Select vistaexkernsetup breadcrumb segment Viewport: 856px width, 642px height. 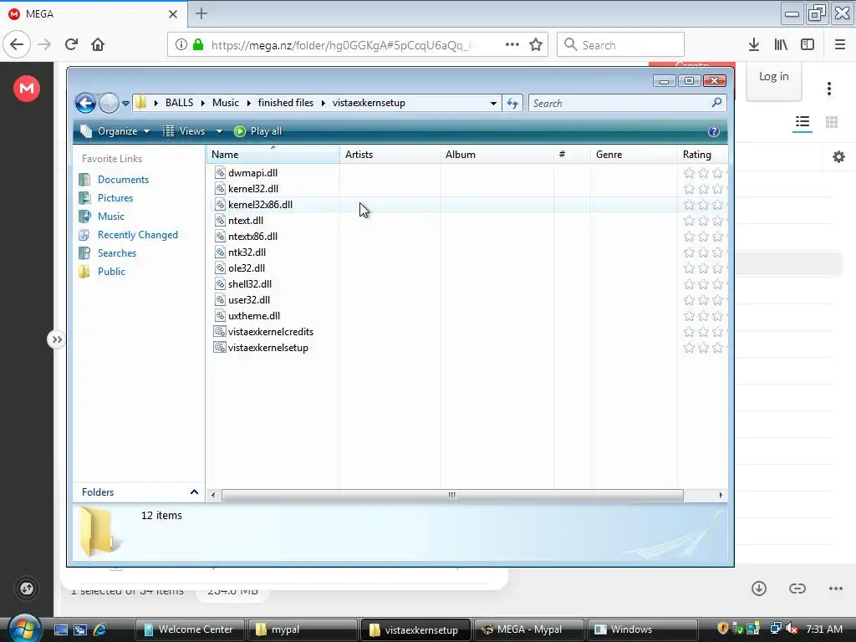pyautogui.click(x=369, y=103)
